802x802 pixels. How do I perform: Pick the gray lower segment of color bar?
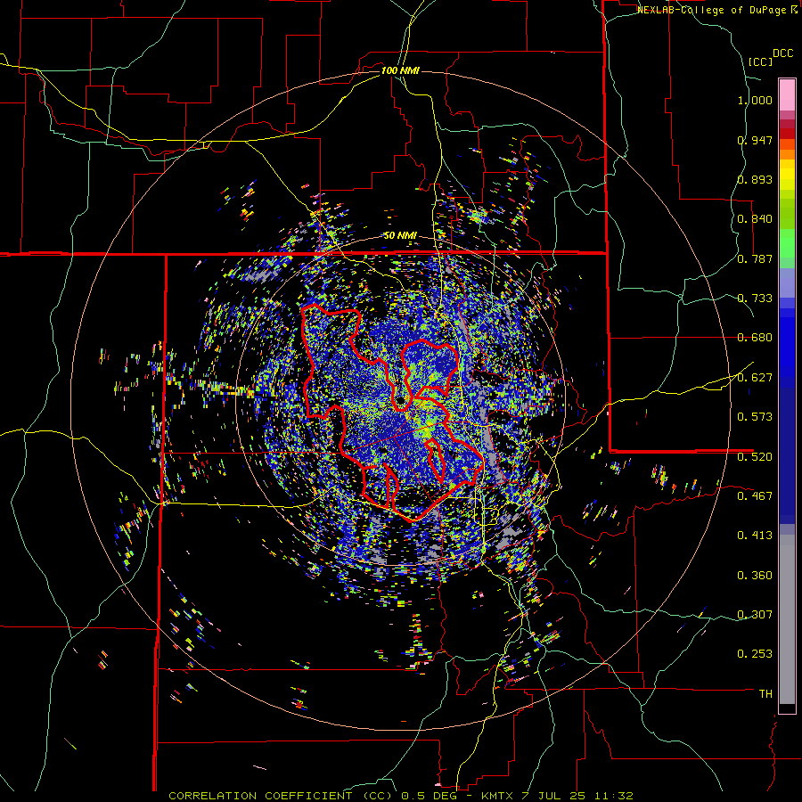pos(787,619)
